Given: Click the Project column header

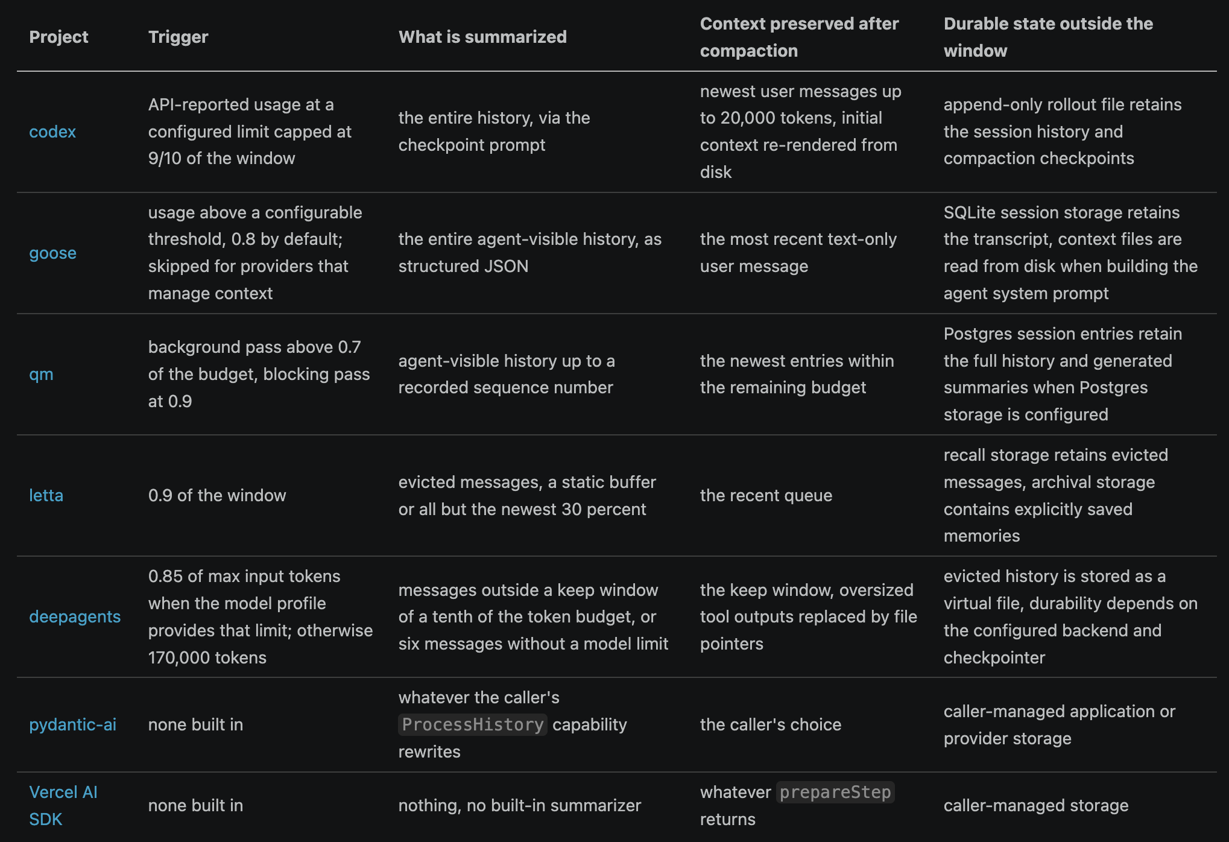Looking at the screenshot, I should click(x=58, y=37).
